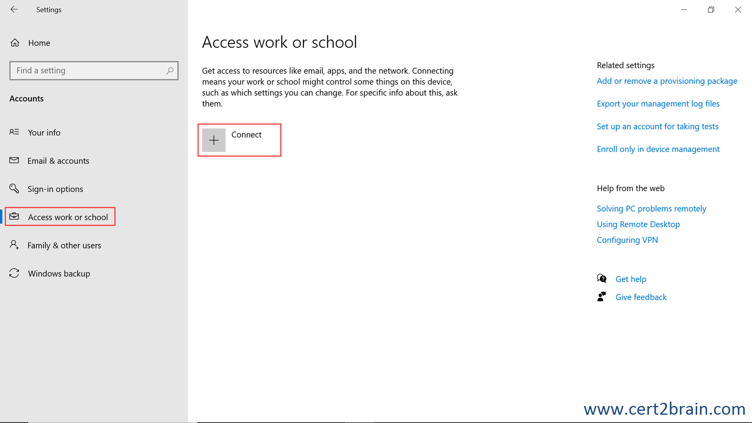Click the Your info person icon

[x=14, y=132]
